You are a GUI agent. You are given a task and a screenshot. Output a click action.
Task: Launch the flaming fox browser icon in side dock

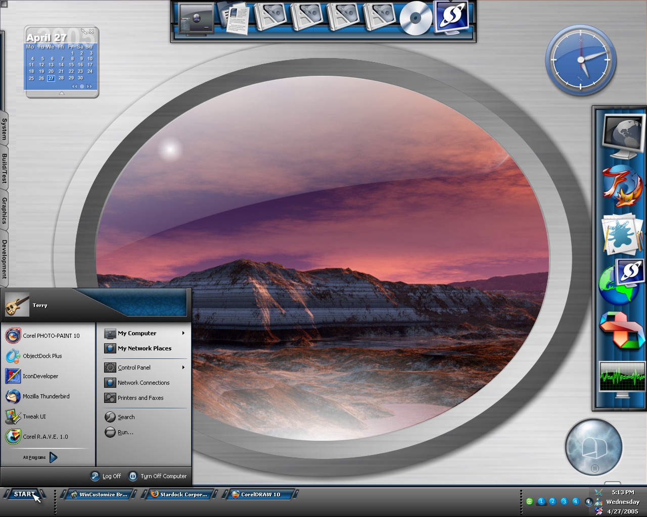point(623,185)
